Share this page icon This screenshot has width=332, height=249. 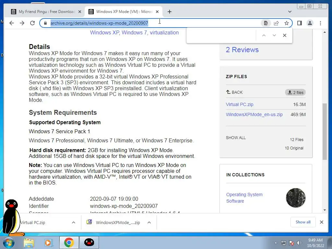point(276,23)
